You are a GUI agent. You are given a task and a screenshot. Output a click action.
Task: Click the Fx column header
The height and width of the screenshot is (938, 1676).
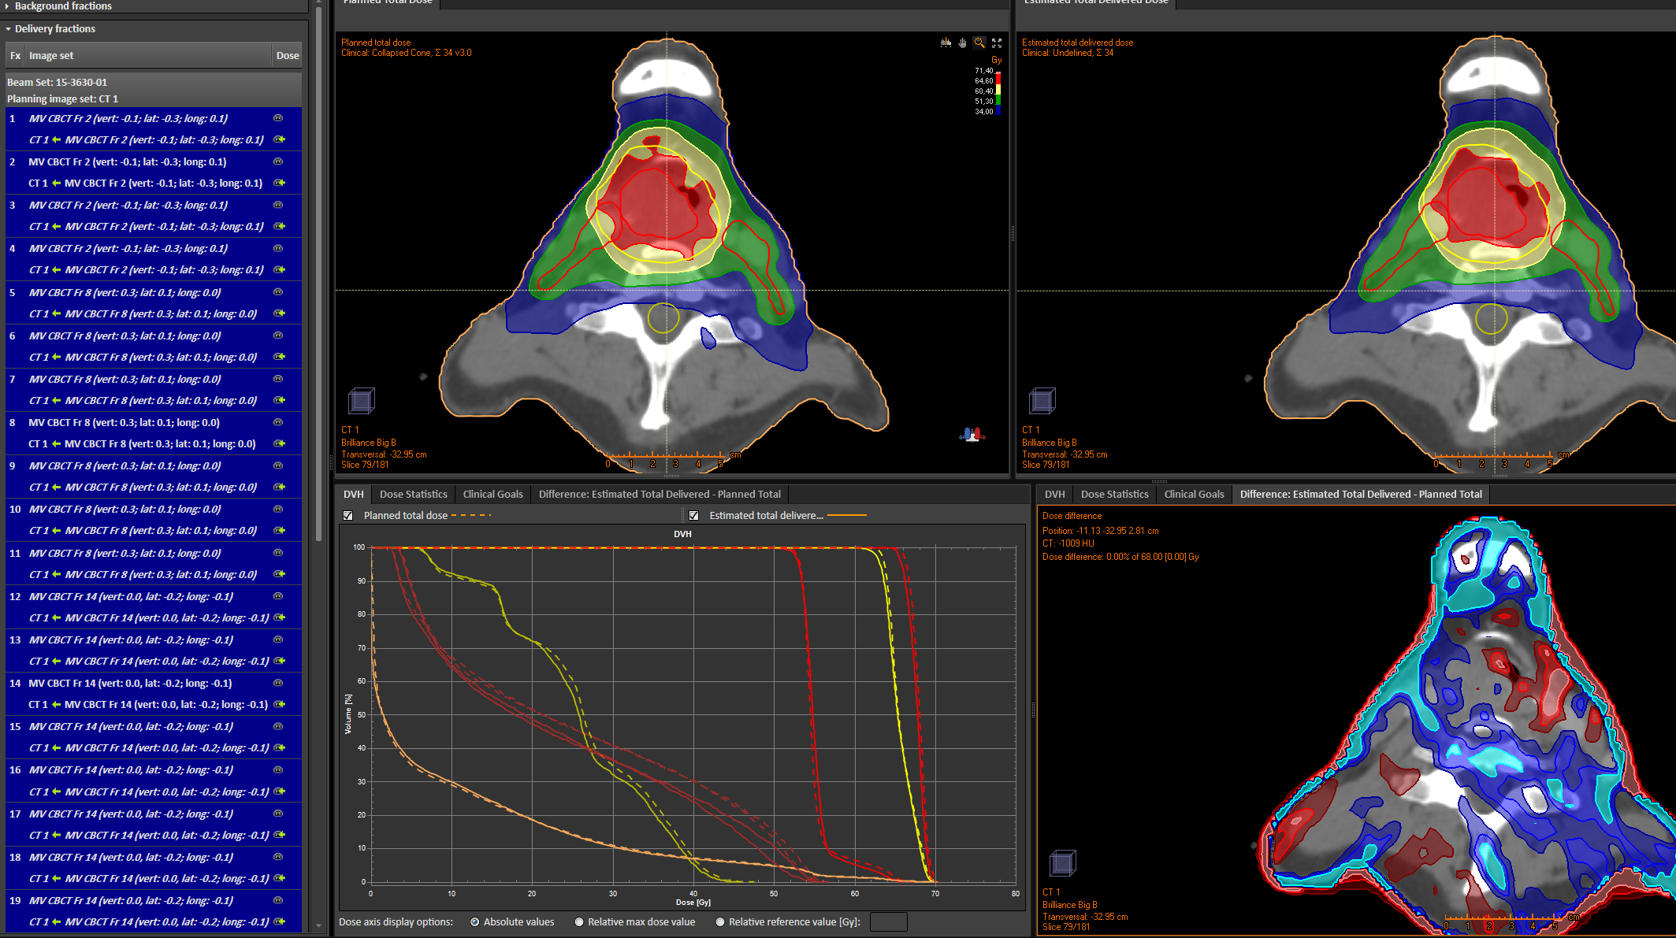15,56
